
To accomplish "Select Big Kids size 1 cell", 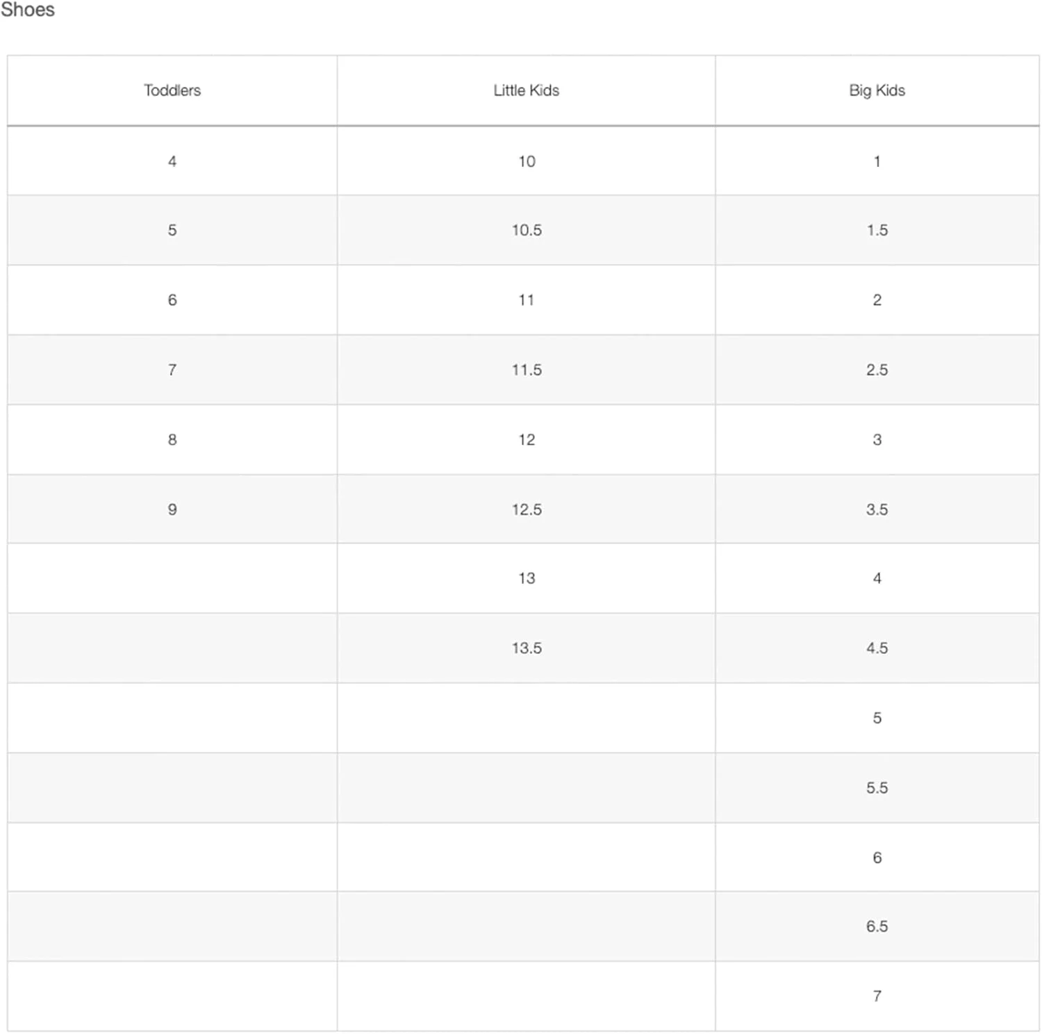I will coord(877,161).
